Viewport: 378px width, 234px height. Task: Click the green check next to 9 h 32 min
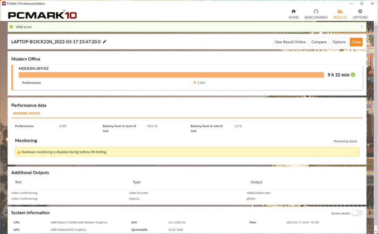[x=353, y=75]
